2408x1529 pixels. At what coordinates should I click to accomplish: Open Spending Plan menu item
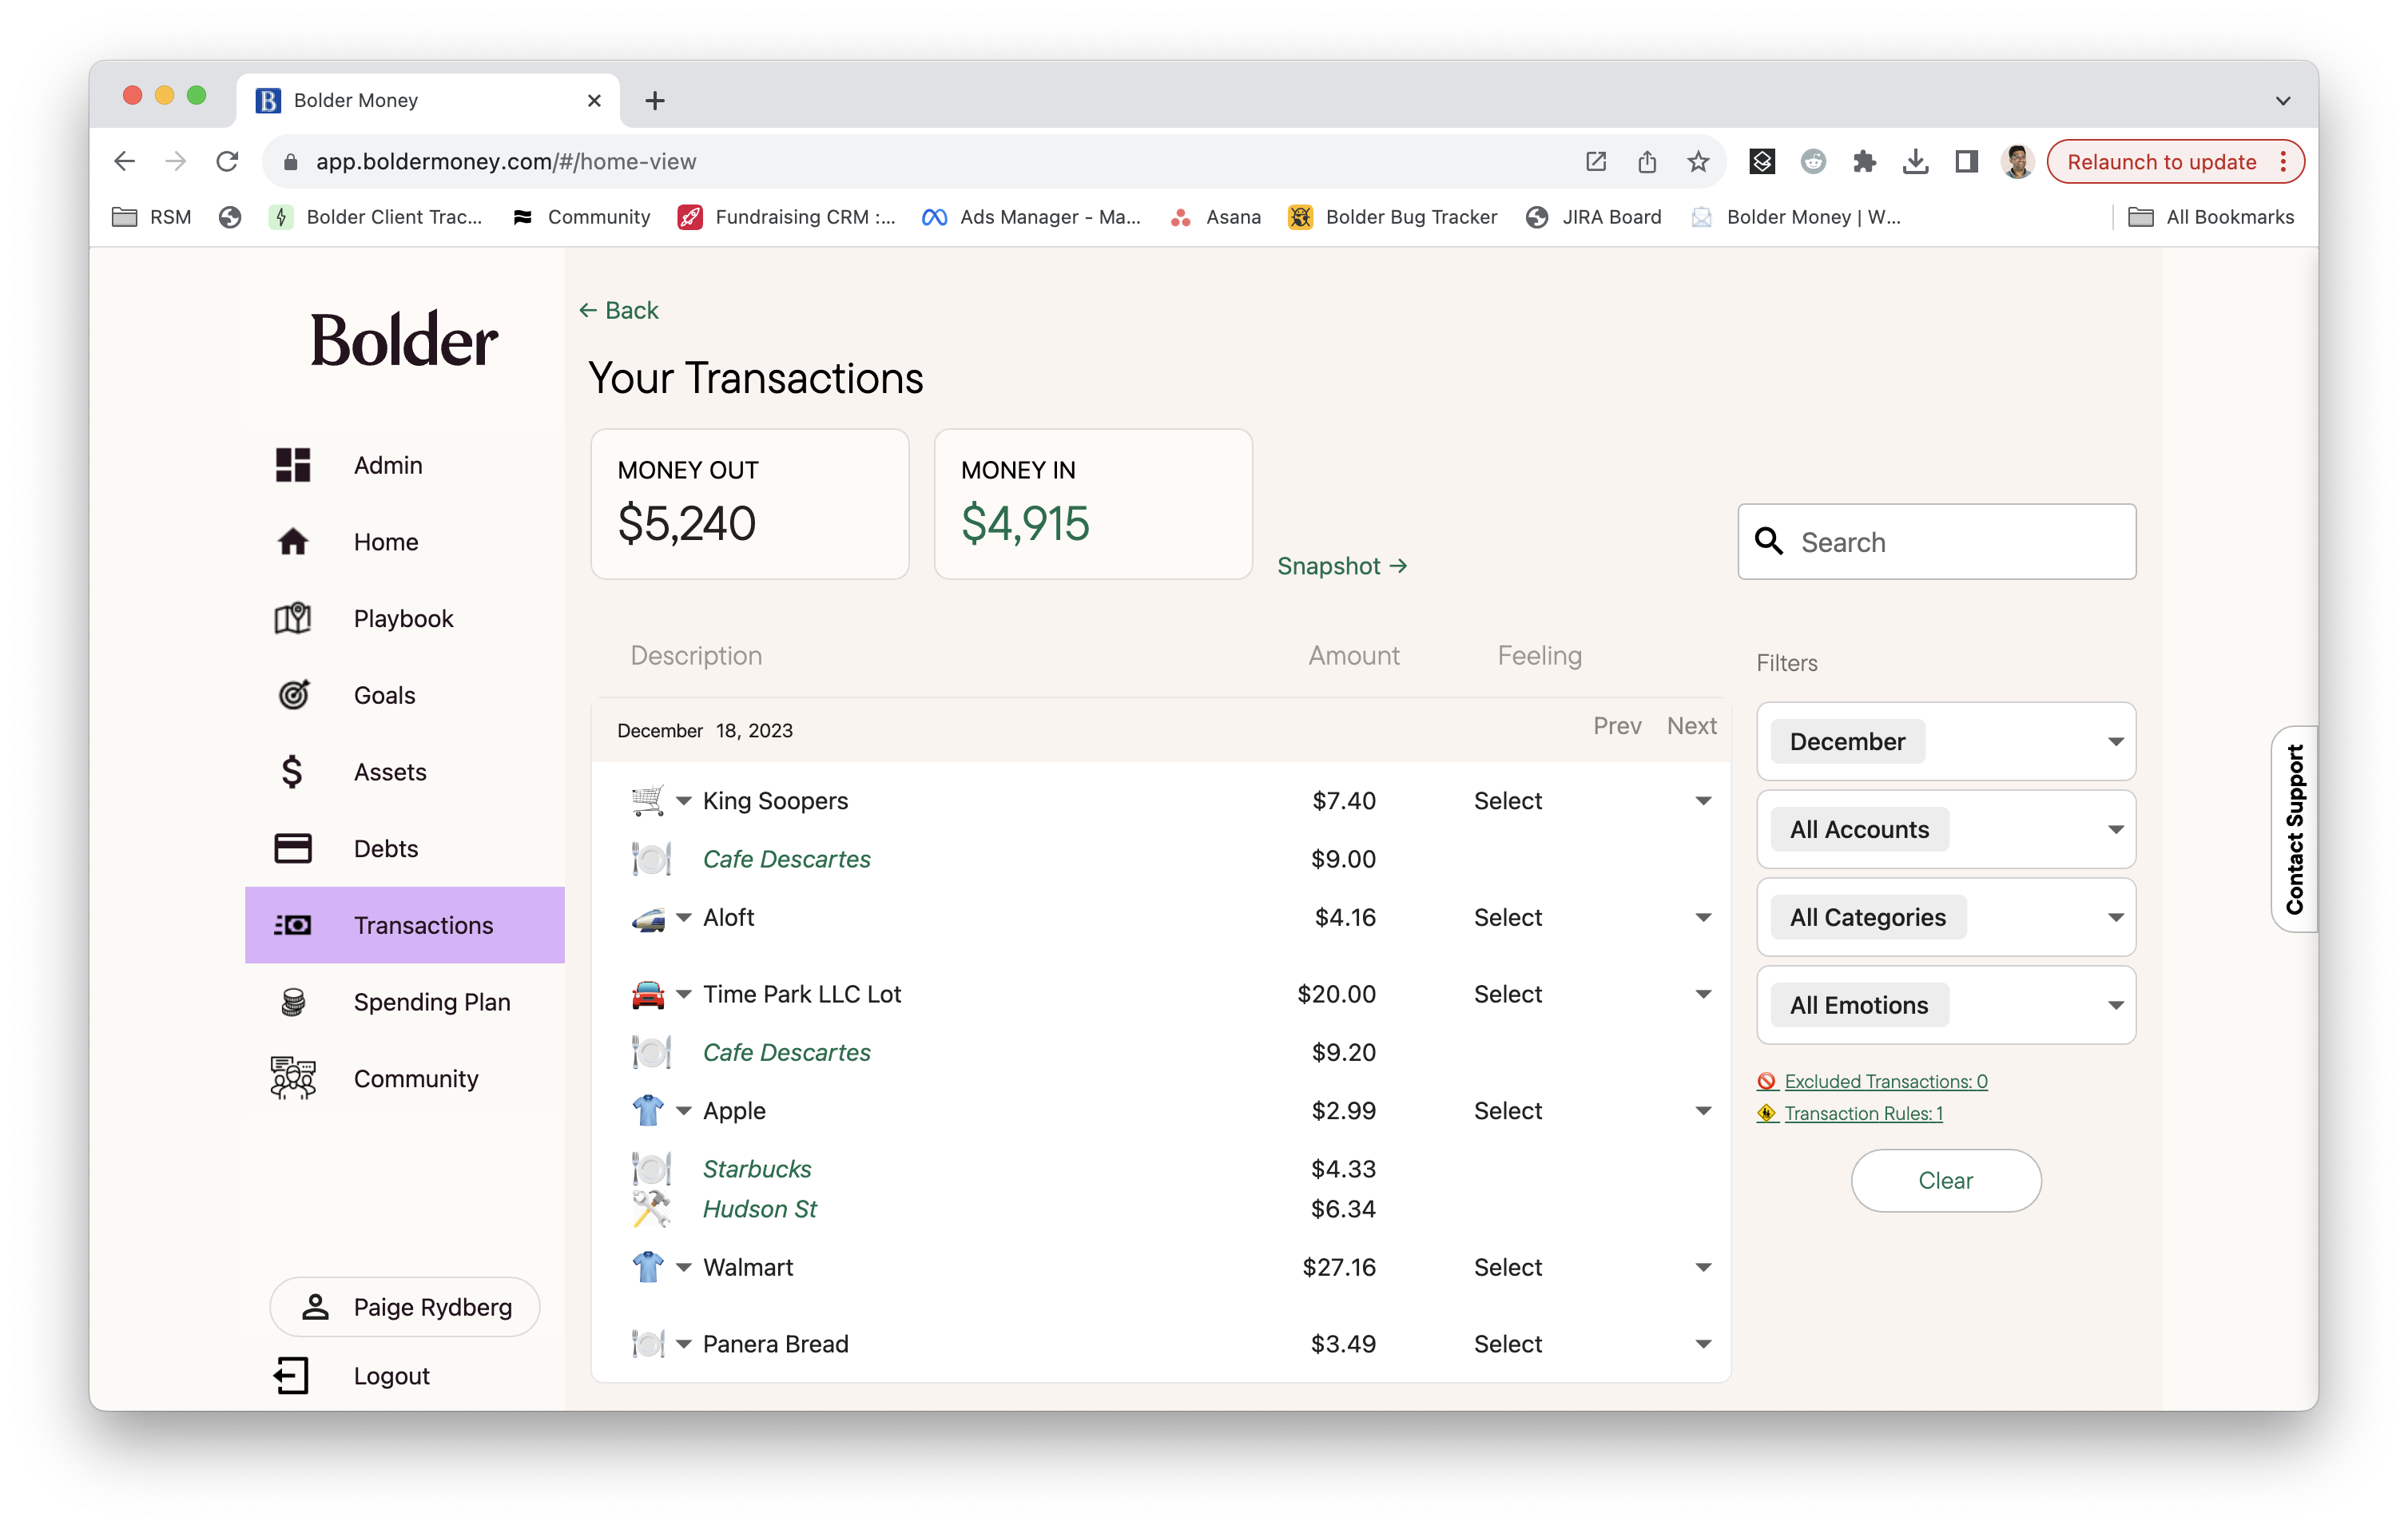[405, 1002]
